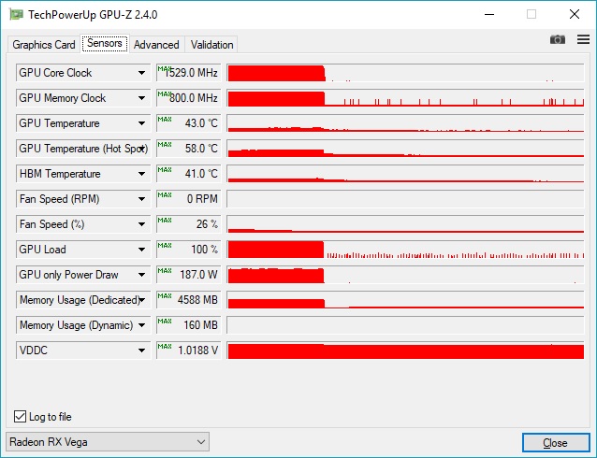Toggle the Log to file checkbox
Image resolution: width=597 pixels, height=458 pixels.
pos(20,417)
